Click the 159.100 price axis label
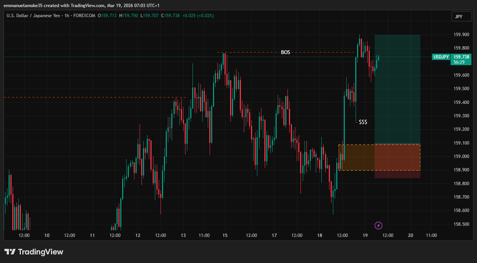This screenshot has width=477, height=263. tap(461, 143)
